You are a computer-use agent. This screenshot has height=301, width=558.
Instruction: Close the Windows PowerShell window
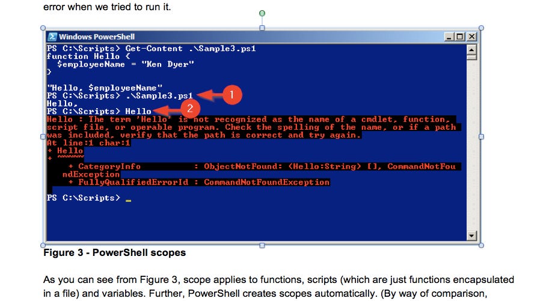click(x=470, y=37)
